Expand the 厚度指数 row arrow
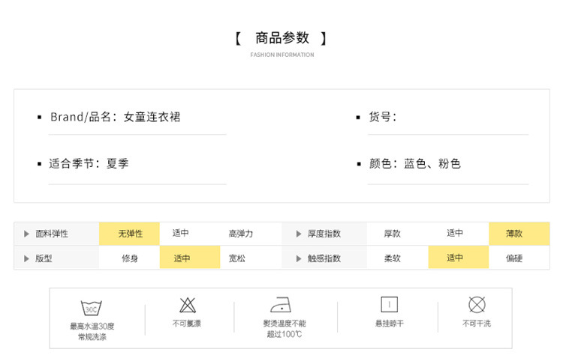 [298, 234]
